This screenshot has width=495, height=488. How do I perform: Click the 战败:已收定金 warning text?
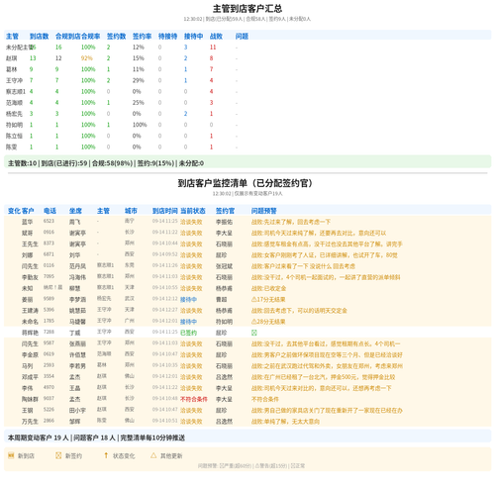(x=268, y=288)
